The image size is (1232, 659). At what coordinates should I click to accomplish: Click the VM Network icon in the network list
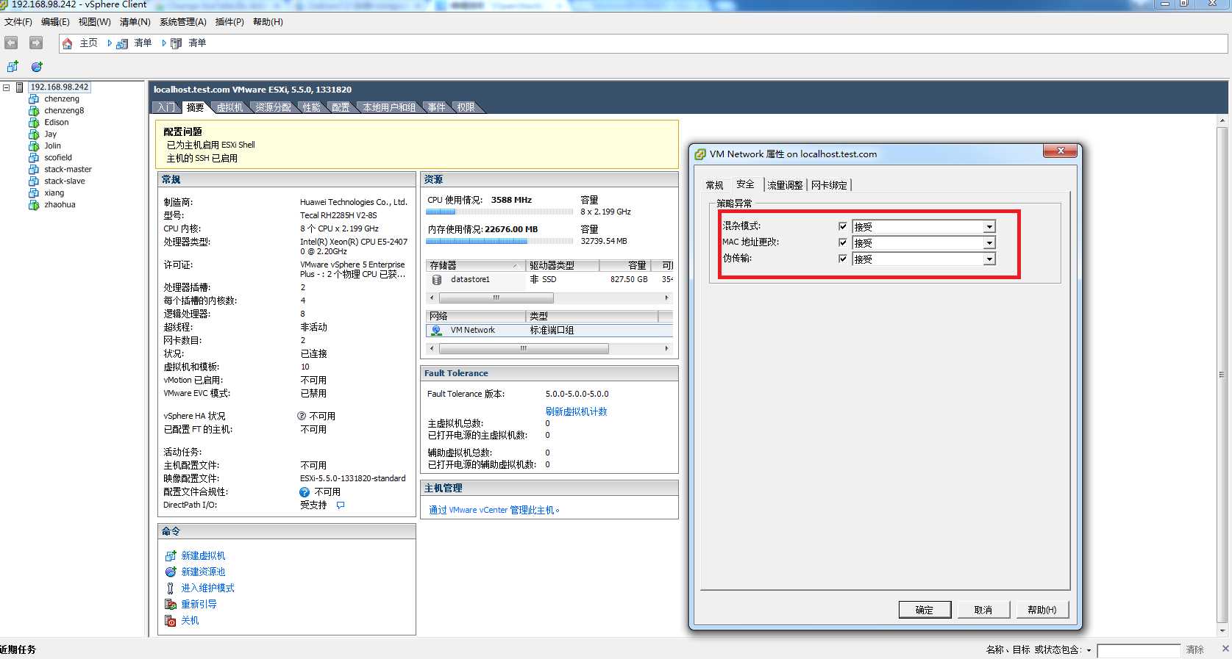[x=436, y=331]
